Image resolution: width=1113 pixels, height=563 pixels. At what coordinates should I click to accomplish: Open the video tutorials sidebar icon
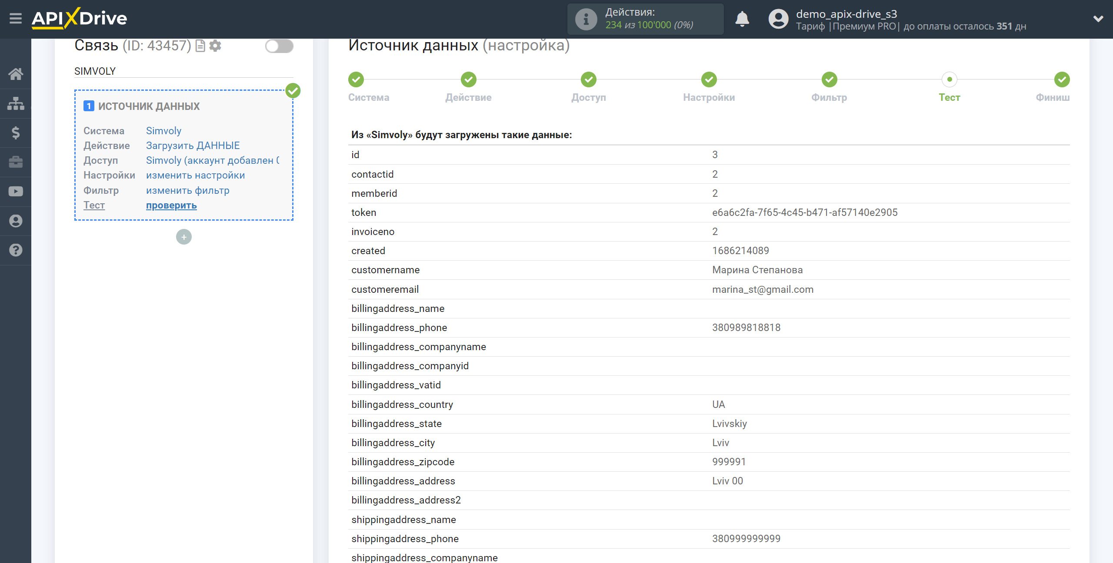click(x=16, y=191)
